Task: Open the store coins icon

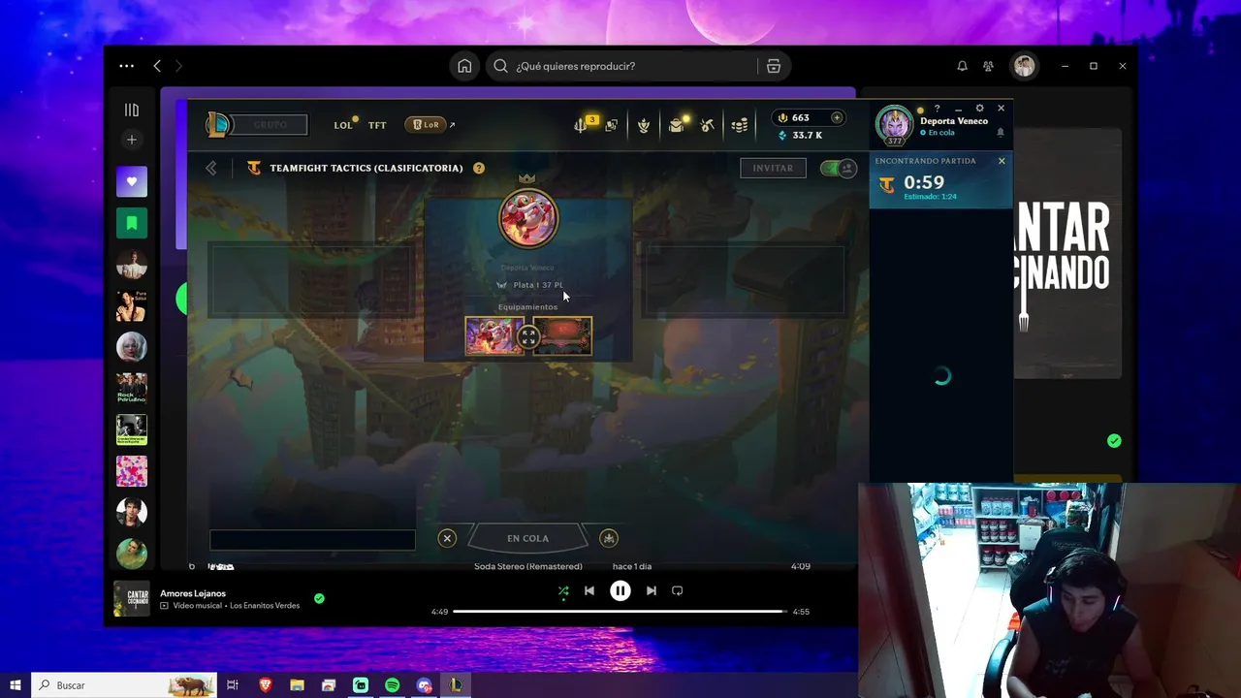Action: pyautogui.click(x=740, y=125)
